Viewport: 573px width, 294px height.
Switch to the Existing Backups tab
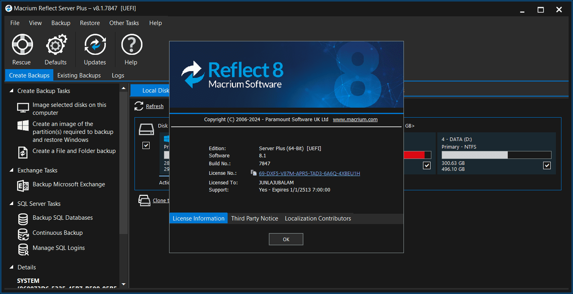[x=79, y=75]
